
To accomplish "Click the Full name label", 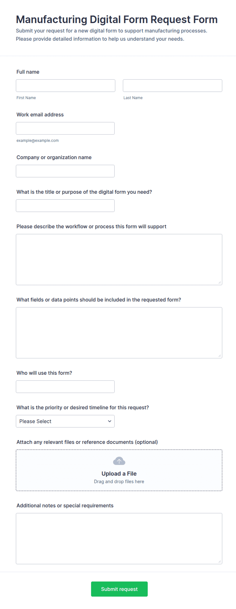I will click(x=28, y=72).
